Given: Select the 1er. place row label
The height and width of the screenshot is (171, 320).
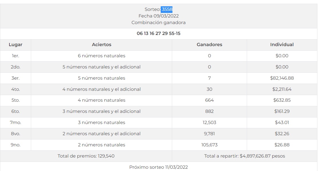Looking at the screenshot, I should 15,56.
